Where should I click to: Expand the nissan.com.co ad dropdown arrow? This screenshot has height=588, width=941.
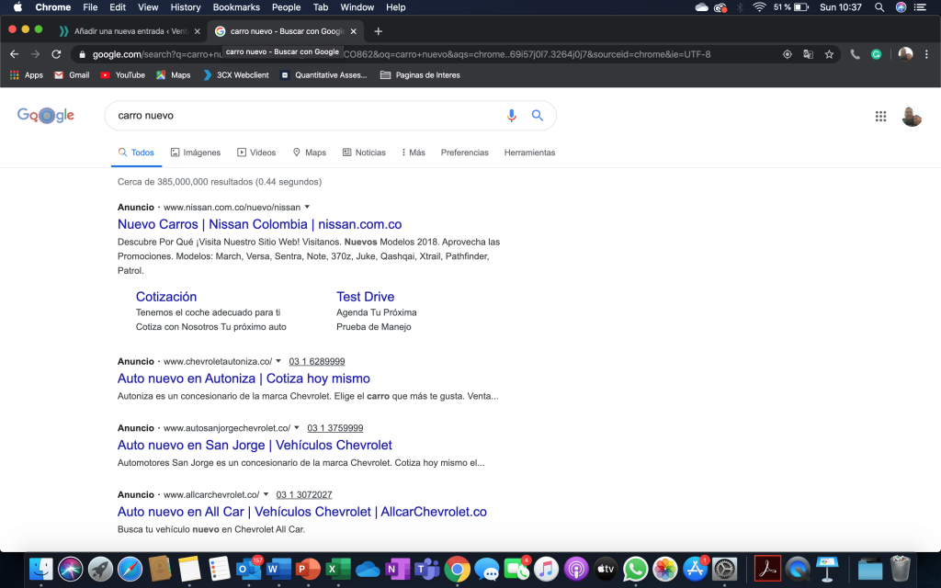click(x=307, y=207)
